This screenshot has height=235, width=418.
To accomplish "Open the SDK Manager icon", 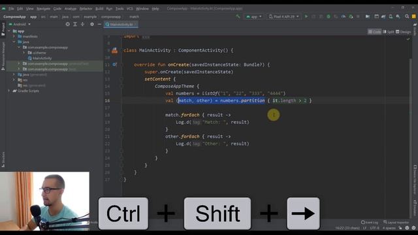I will point(398,16).
